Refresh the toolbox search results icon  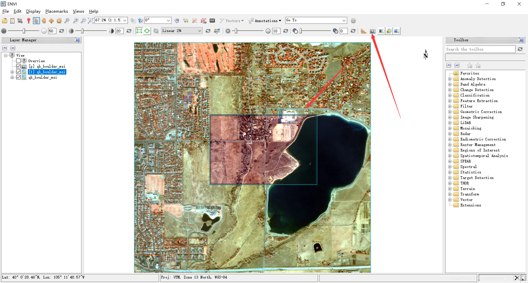click(520, 49)
